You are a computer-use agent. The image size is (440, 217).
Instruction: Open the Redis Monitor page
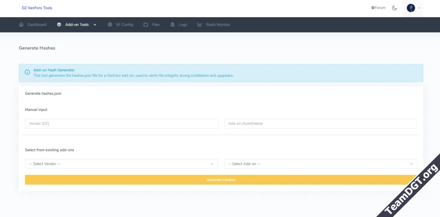(218, 25)
